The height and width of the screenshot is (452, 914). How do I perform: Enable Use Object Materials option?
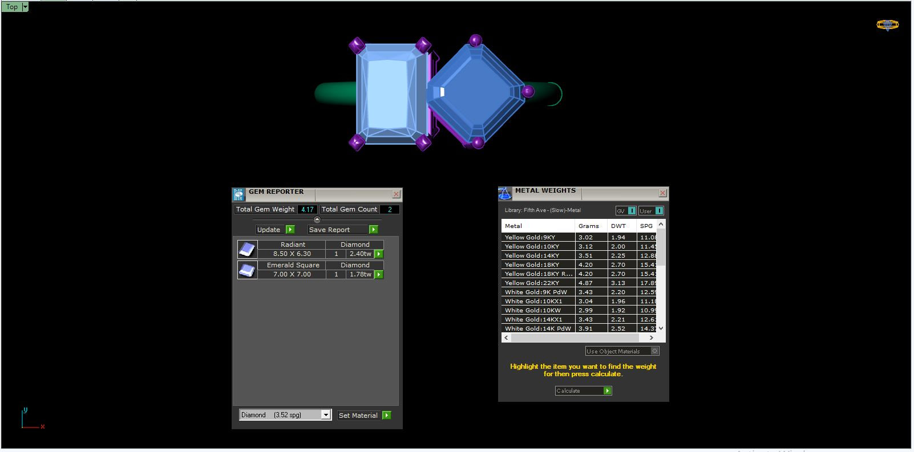pos(655,351)
